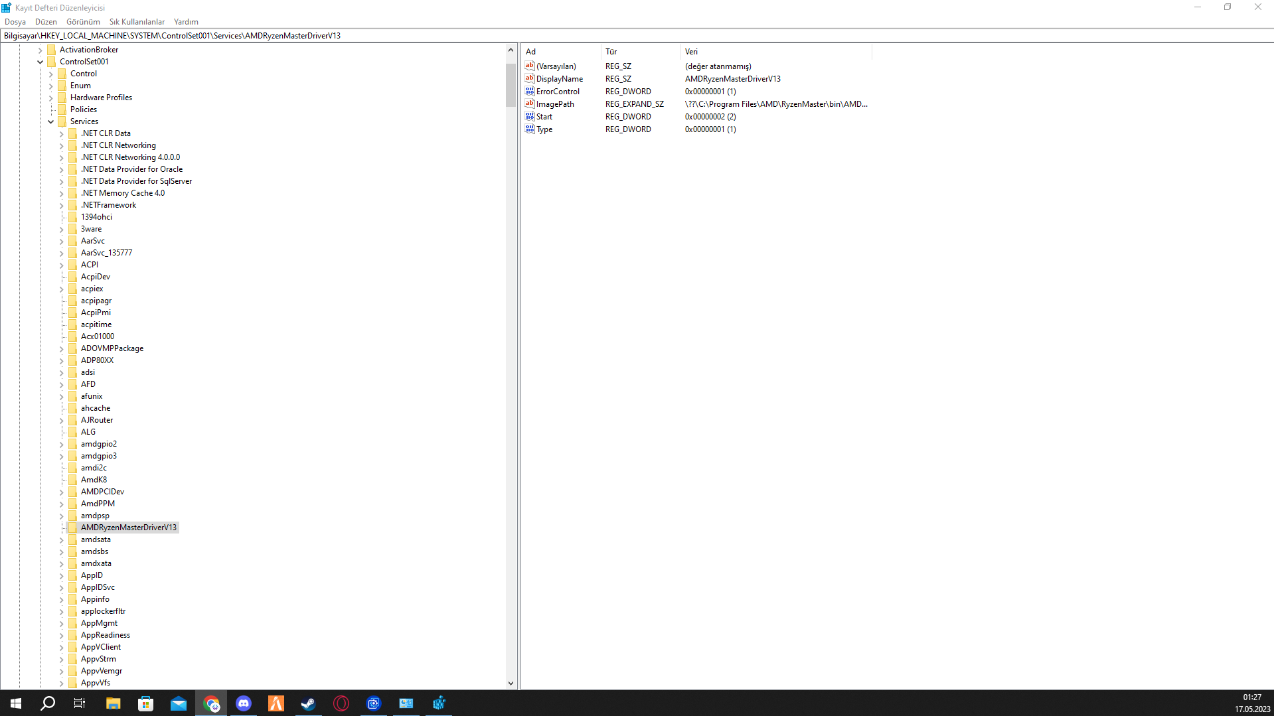Select the amdsbs key
This screenshot has height=716, width=1274.
[94, 551]
